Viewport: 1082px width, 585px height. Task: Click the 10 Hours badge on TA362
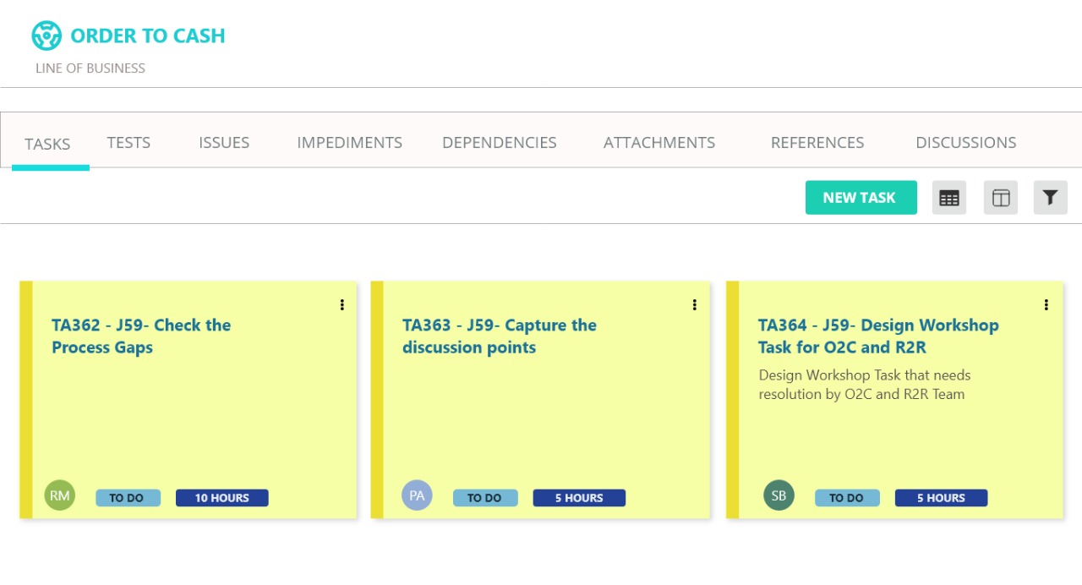click(221, 498)
